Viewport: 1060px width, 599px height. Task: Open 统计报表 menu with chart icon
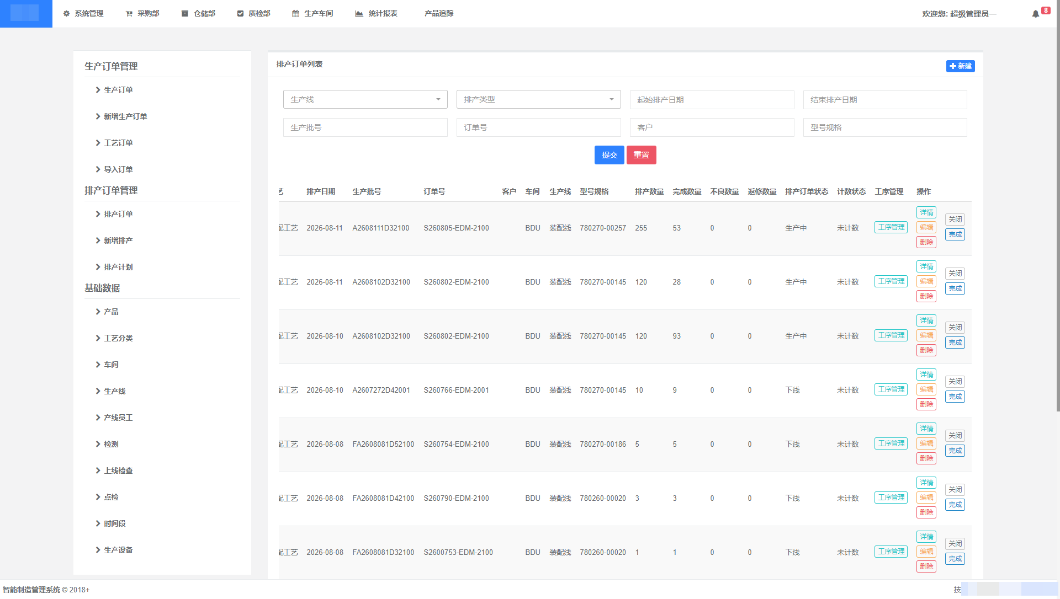376,13
